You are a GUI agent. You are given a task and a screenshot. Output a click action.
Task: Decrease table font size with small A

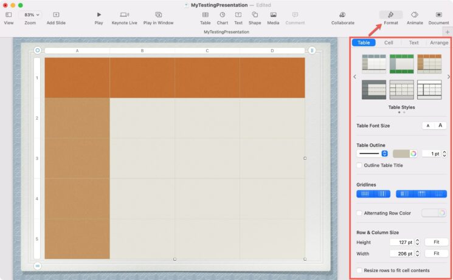point(428,126)
